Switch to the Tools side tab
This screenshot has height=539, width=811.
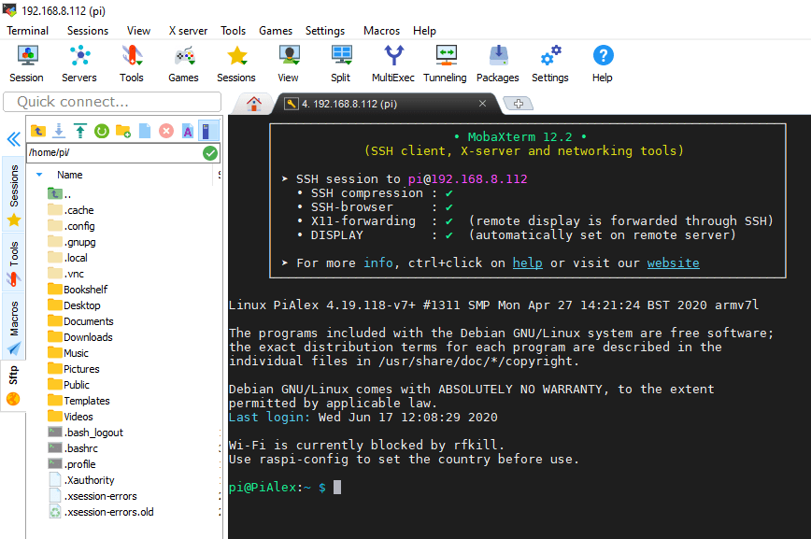[14, 262]
